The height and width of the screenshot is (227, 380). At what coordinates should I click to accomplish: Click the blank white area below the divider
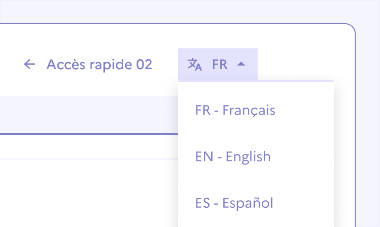89,192
